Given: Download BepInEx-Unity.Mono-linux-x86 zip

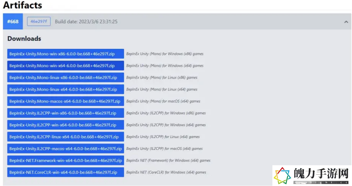Looking at the screenshot, I should click(x=65, y=78).
